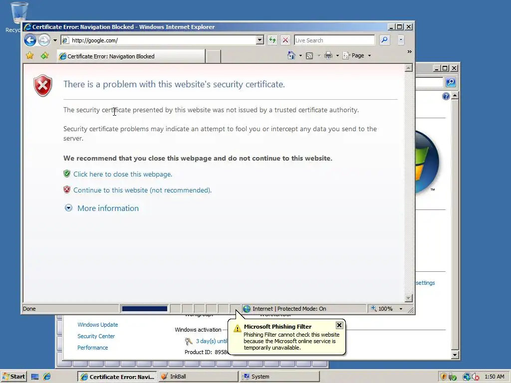Click the settings link in System window
The height and width of the screenshot is (383, 511).
[x=425, y=283]
